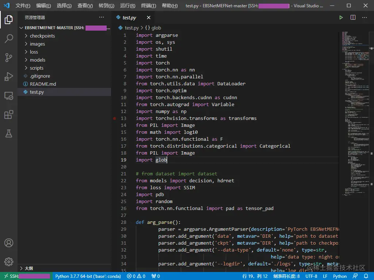Expand the 大纲 outline section
Screen dimensions: 374x280
(x=28, y=268)
